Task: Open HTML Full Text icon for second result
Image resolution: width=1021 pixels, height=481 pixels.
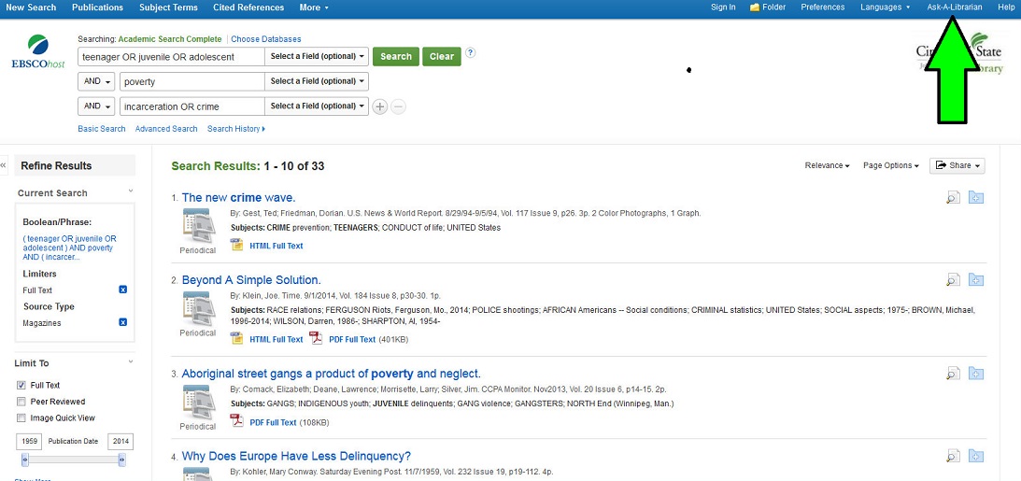Action: [237, 338]
